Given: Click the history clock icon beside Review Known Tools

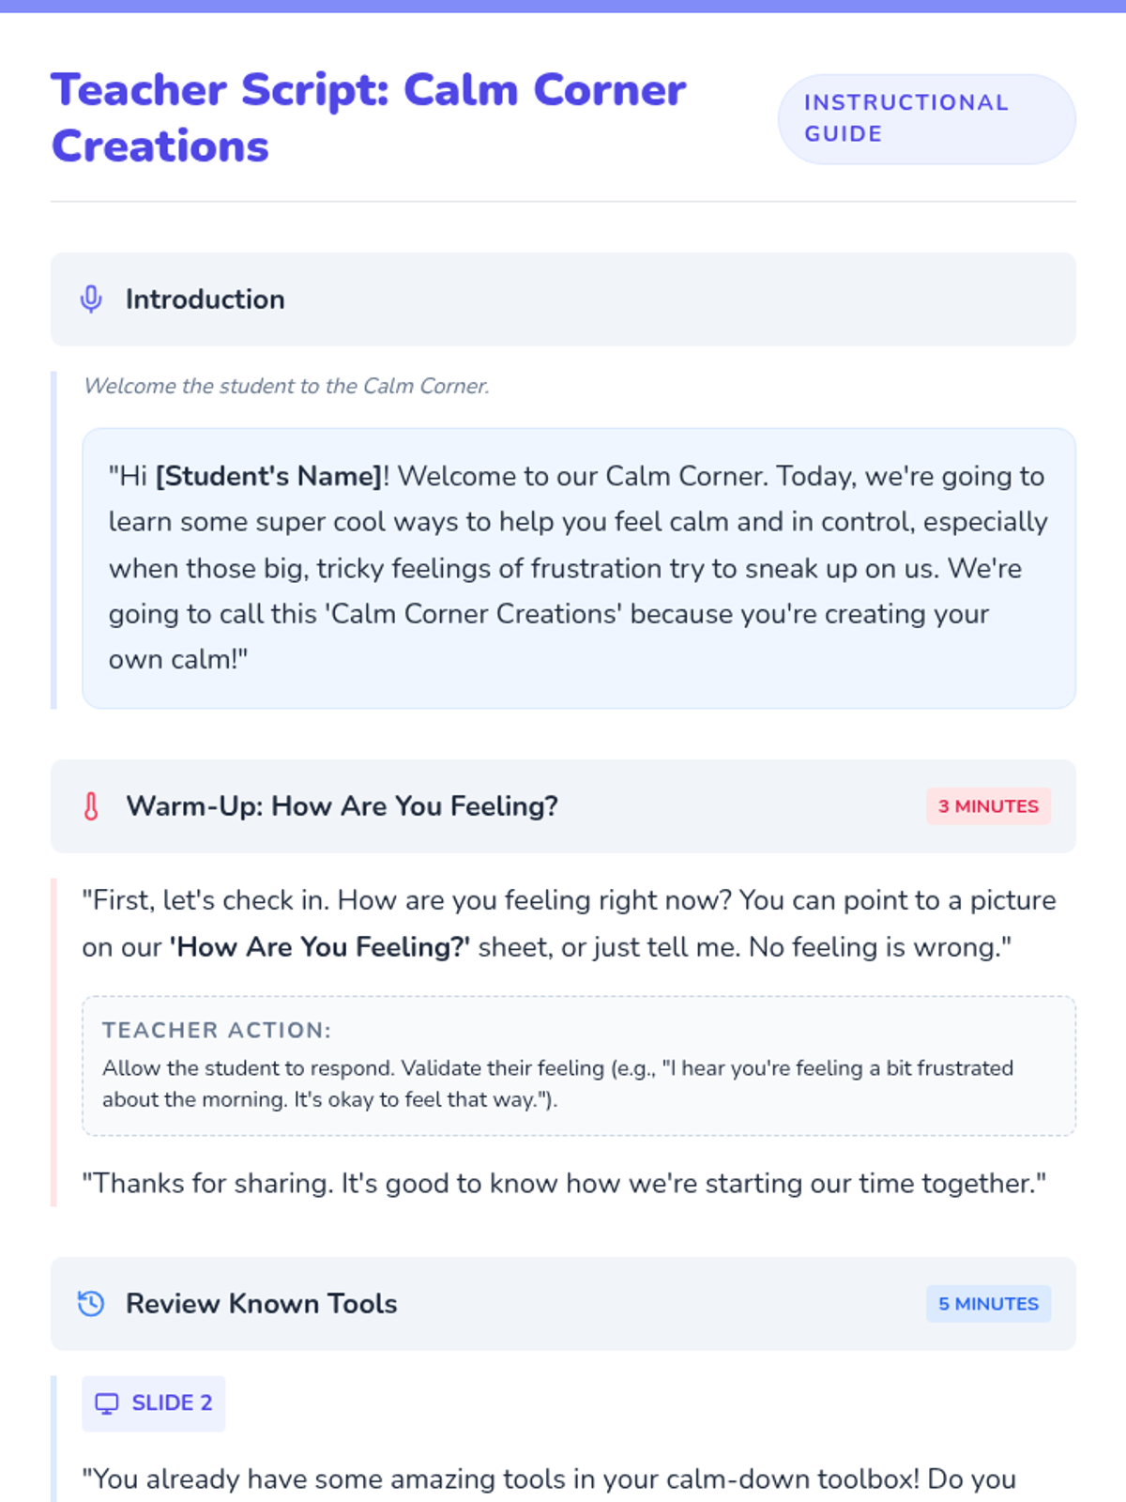Looking at the screenshot, I should point(91,1304).
